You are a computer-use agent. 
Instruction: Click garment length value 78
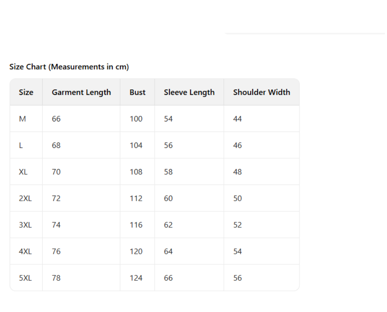(x=56, y=278)
